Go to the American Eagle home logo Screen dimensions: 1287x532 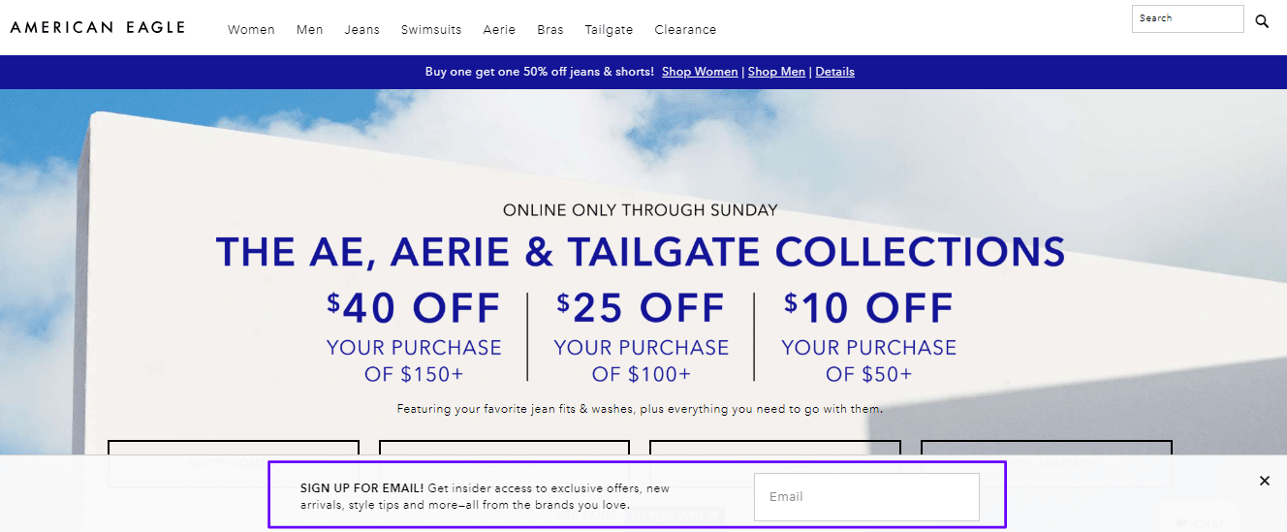pyautogui.click(x=98, y=27)
